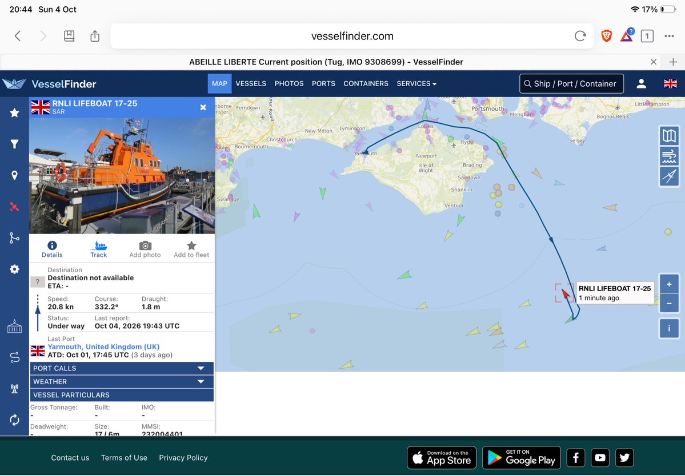Open browser tab switcher
685x476 pixels.
(647, 36)
